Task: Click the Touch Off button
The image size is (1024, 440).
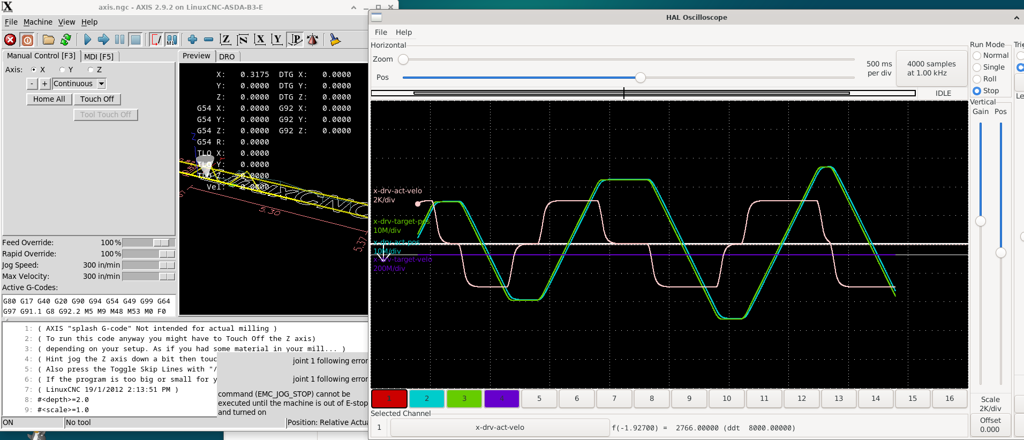Action: coord(97,99)
